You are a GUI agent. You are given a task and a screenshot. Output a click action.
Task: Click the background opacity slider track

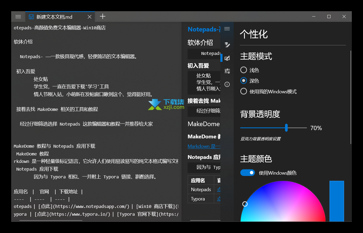[273, 128]
